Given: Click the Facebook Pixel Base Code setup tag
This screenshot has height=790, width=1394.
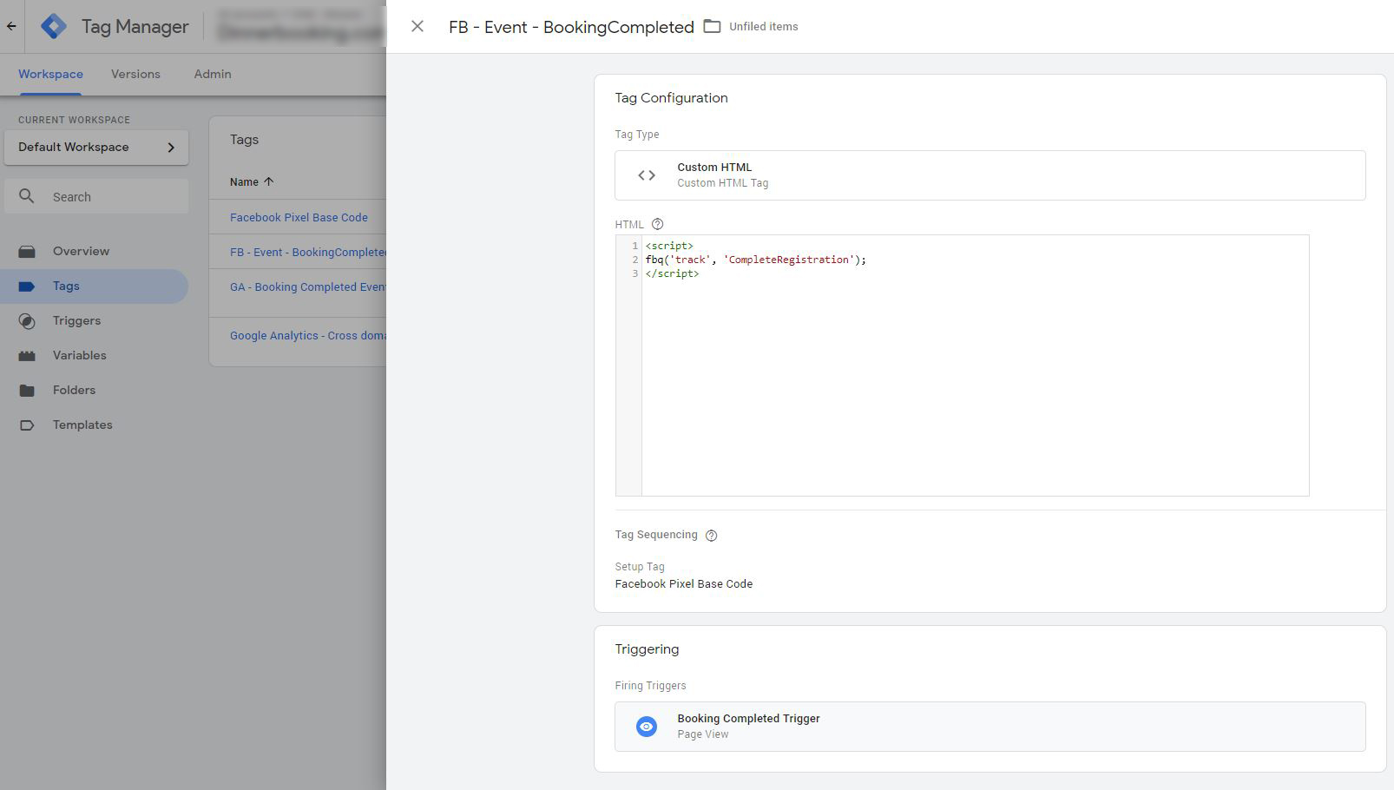Looking at the screenshot, I should click(684, 584).
